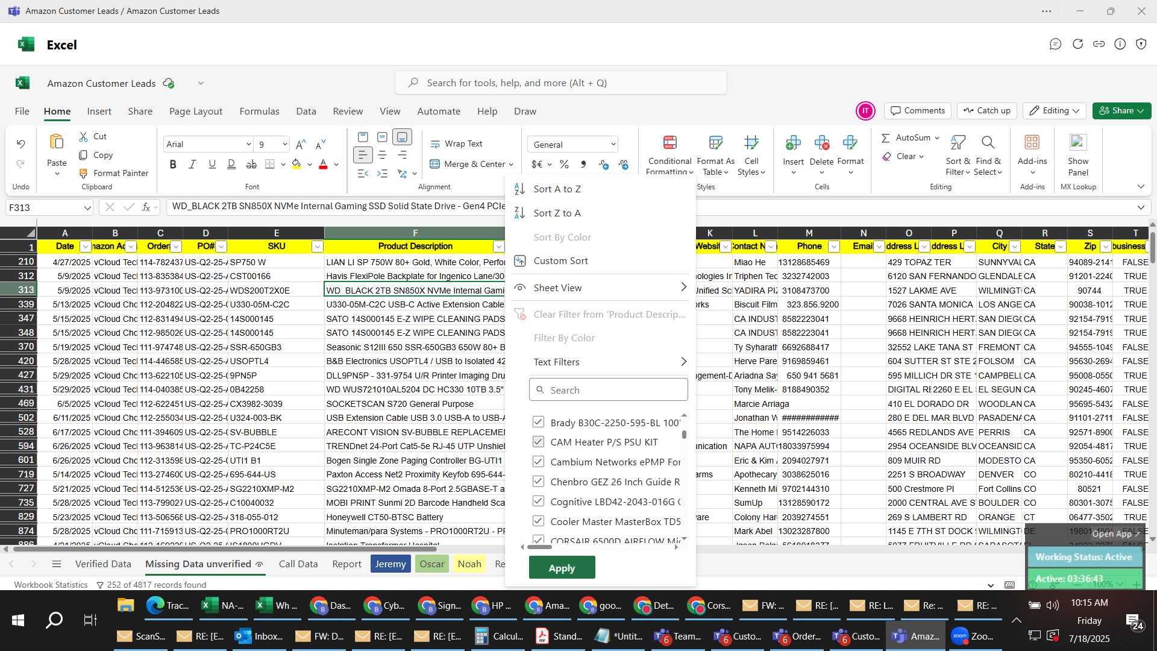Click the filter list Search field
This screenshot has width=1157, height=651.
tap(608, 390)
